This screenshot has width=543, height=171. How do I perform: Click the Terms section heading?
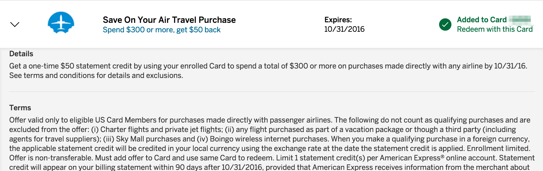click(x=20, y=108)
